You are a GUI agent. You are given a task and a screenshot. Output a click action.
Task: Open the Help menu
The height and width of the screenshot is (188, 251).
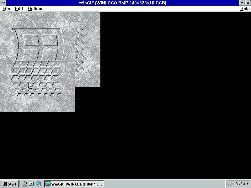(245, 9)
